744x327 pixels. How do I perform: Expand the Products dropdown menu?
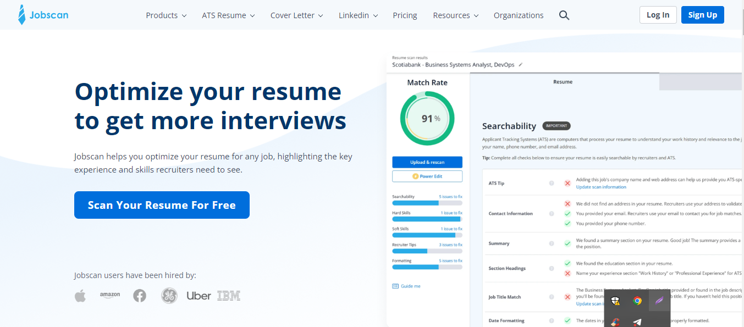[166, 15]
